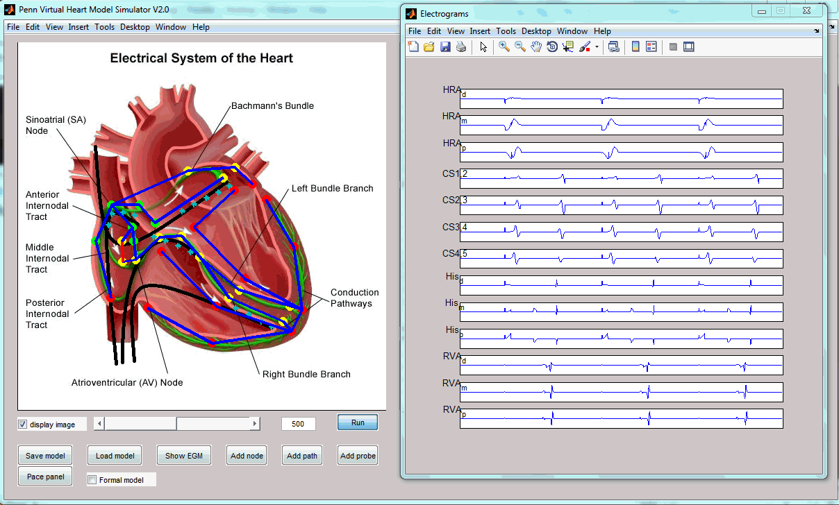Click the Add path button

tap(302, 456)
